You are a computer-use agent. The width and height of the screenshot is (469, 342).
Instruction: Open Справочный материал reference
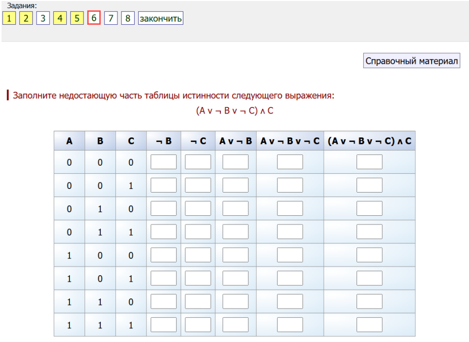click(x=411, y=61)
